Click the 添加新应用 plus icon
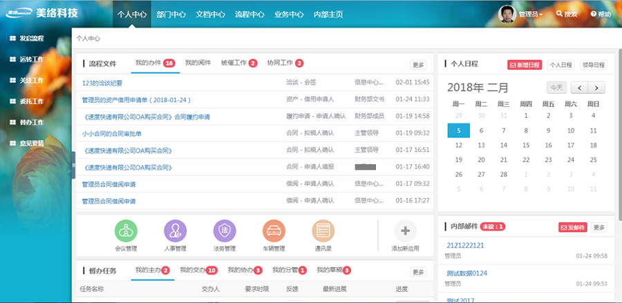The width and height of the screenshot is (622, 303). [x=405, y=231]
